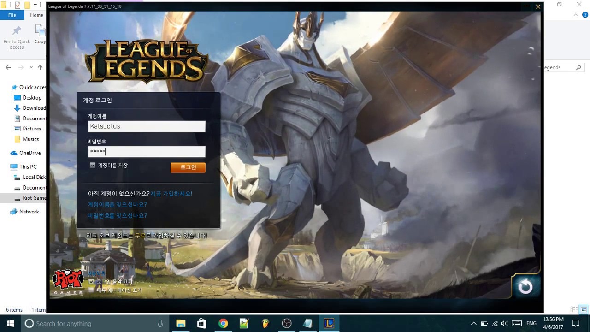Open File Explorer from the taskbar
This screenshot has height=332, width=590.
click(181, 323)
